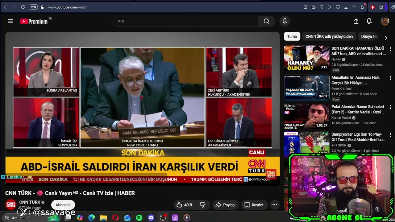Click the video title 'CNN TÜRK - Canlı Yayın'
Screen dimensions: 395x222
[x=70, y=193]
